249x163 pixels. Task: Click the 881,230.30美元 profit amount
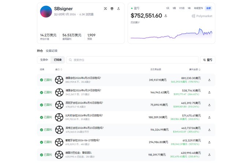click(191, 78)
